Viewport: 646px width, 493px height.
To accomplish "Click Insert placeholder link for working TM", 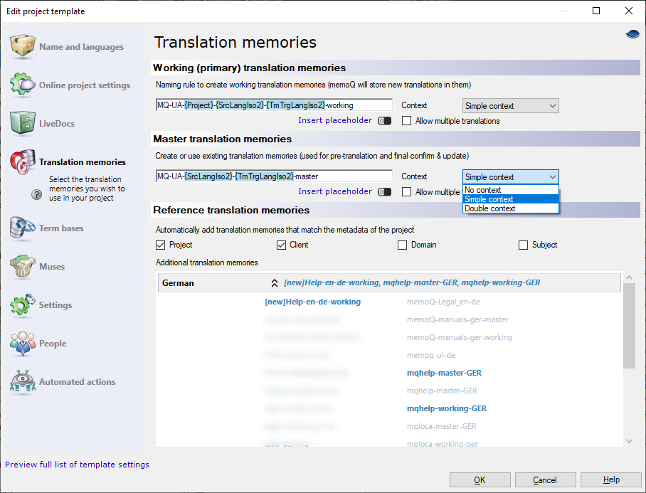I will point(335,120).
